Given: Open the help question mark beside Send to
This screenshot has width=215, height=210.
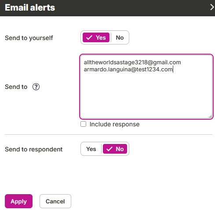Looking at the screenshot, I should tap(36, 87).
